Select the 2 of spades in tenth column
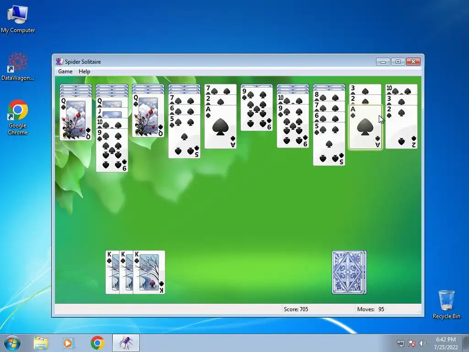This screenshot has height=352, width=469. (x=401, y=127)
